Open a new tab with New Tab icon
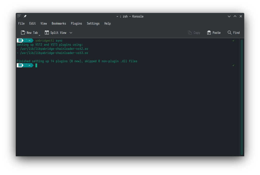The image size is (260, 175). (23, 33)
